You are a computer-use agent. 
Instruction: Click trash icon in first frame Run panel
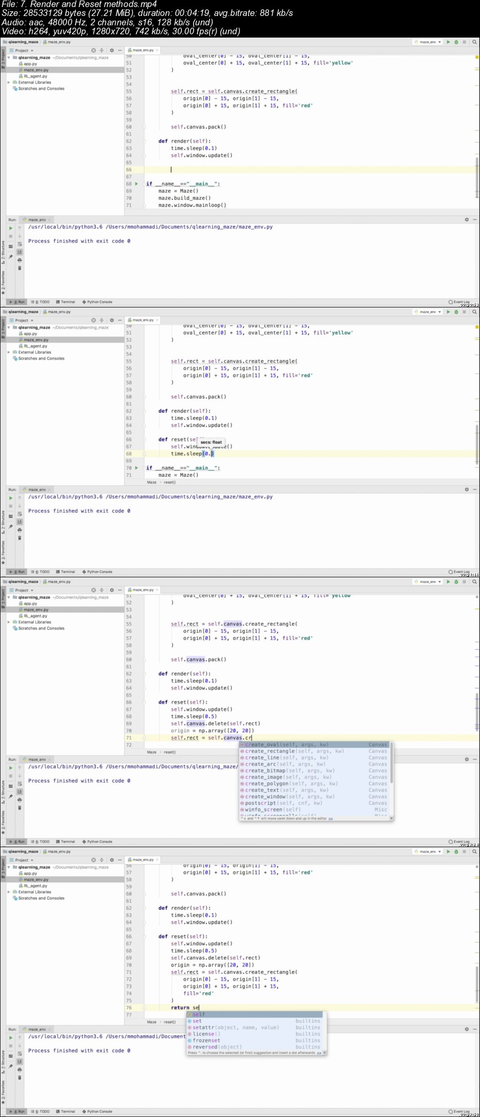(20, 268)
